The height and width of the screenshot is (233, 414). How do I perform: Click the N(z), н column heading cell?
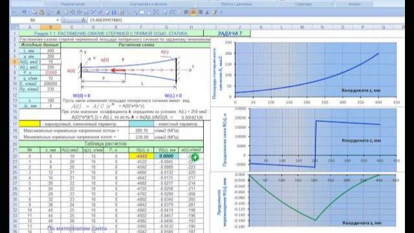pos(141,150)
